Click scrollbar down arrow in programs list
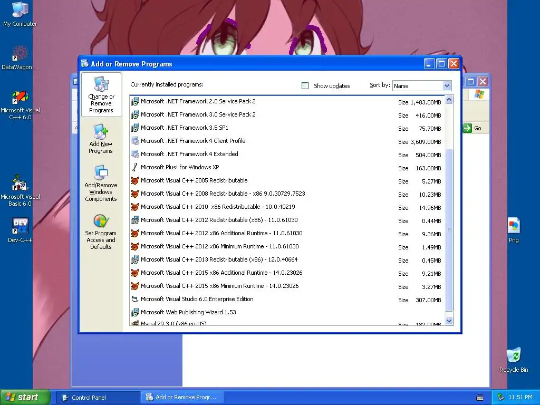Viewport: 540px width, 405px height. point(449,321)
